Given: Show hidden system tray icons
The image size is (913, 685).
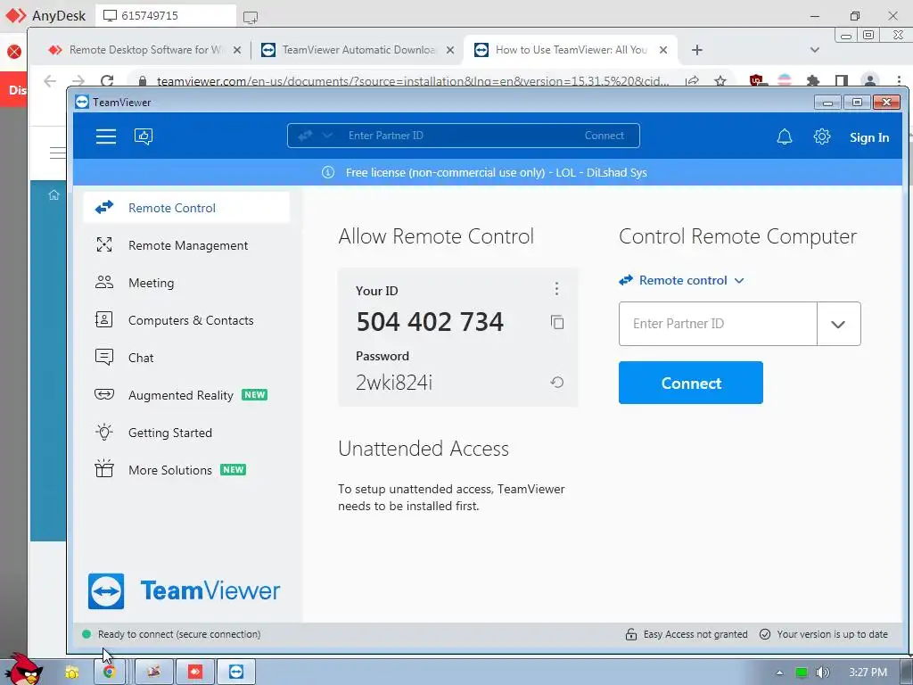Looking at the screenshot, I should (779, 673).
